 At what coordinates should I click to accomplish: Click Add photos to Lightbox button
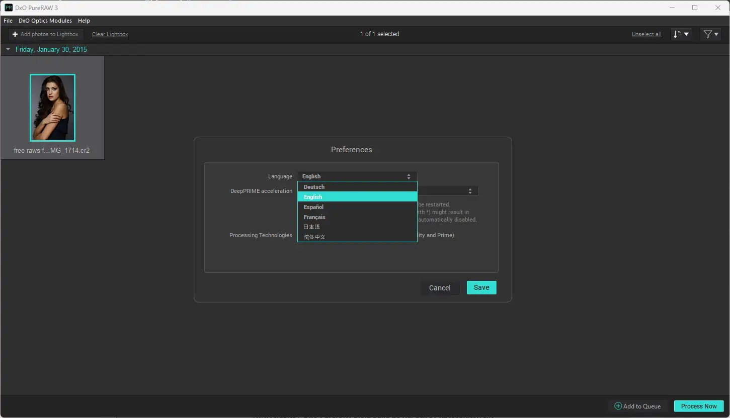pyautogui.click(x=46, y=34)
